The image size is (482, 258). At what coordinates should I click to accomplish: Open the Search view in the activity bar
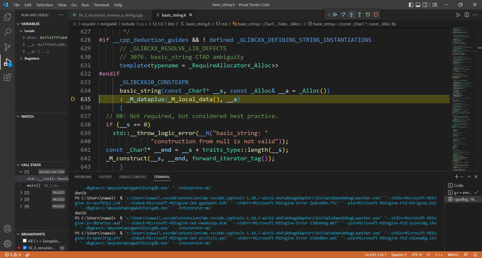tap(8, 32)
